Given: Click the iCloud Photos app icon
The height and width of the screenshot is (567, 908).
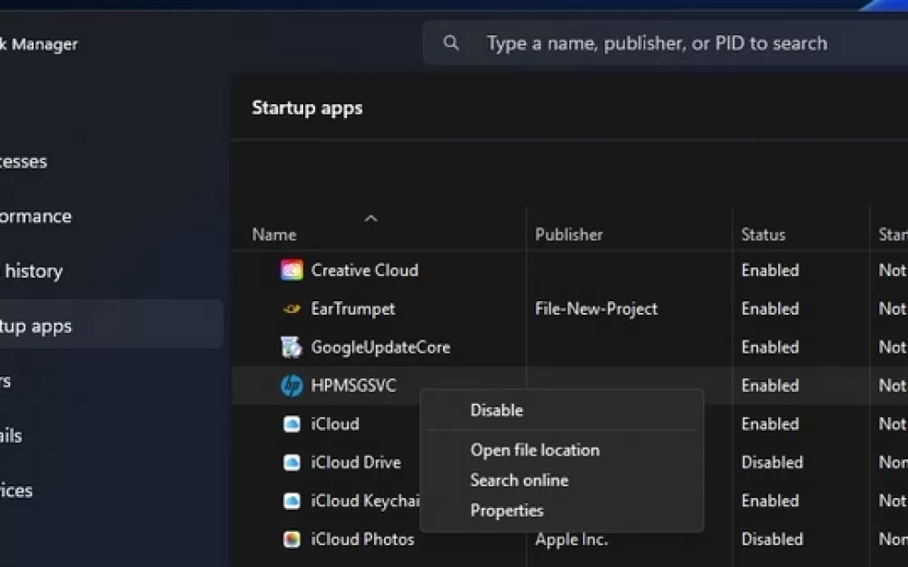Looking at the screenshot, I should click(291, 539).
